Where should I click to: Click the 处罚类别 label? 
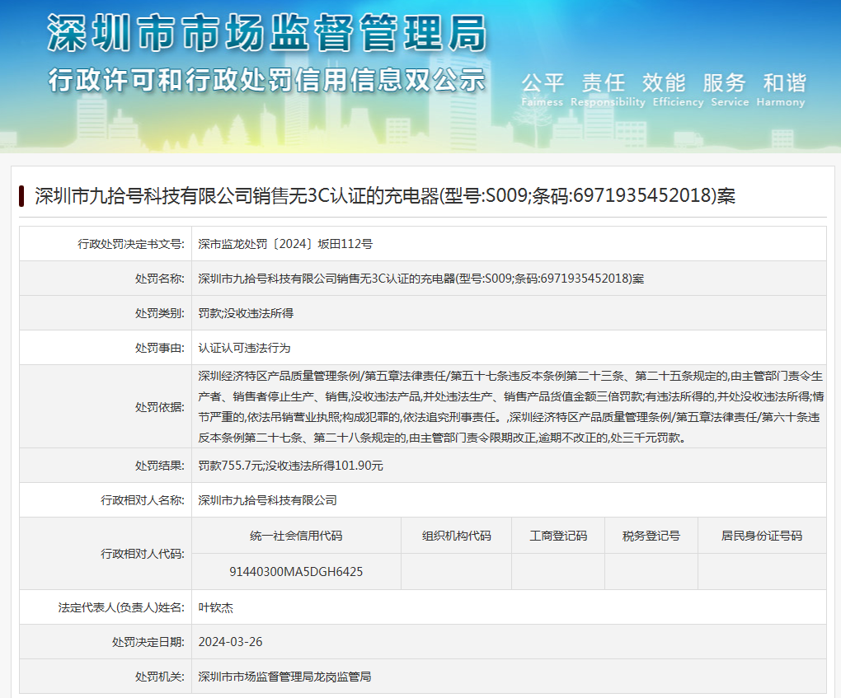coord(159,314)
